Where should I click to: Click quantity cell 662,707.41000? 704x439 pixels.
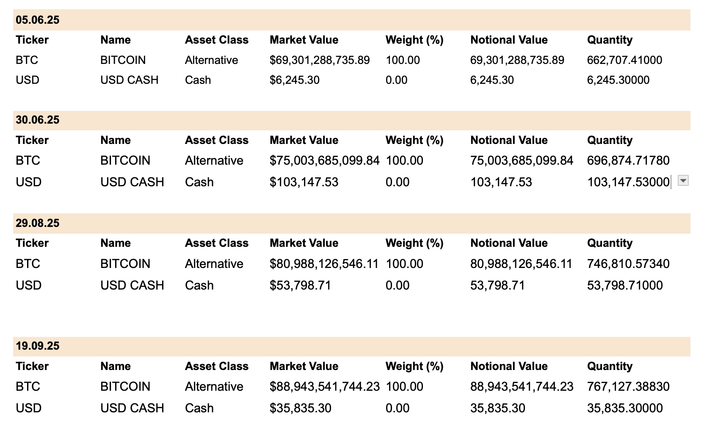pos(624,60)
